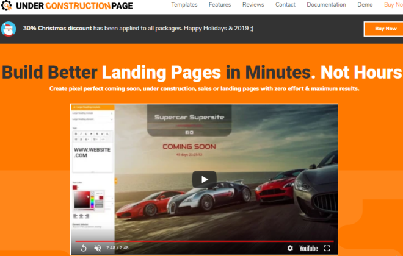
Task: Click the countdown timer text in video
Action: click(x=189, y=155)
